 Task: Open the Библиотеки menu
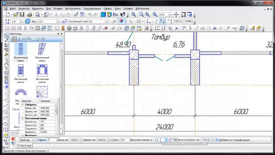(x=142, y=9)
